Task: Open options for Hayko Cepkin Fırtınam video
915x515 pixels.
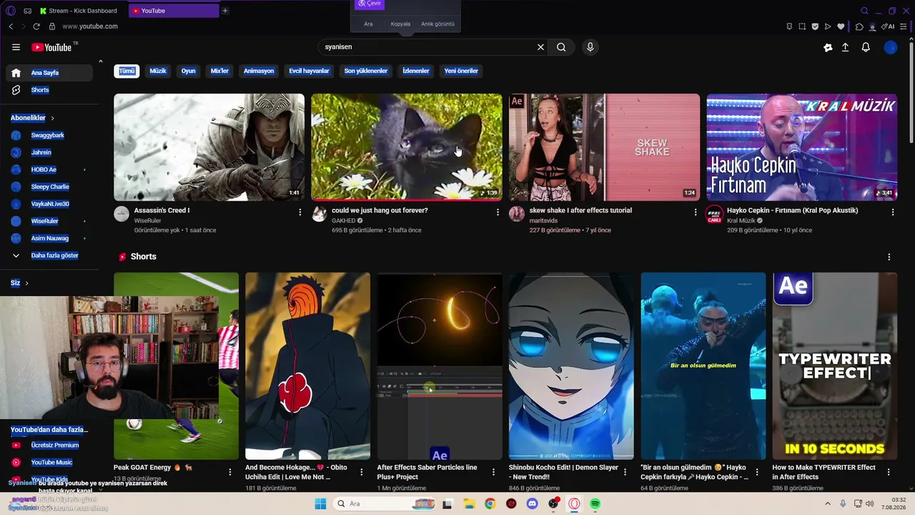Action: pos(893,212)
